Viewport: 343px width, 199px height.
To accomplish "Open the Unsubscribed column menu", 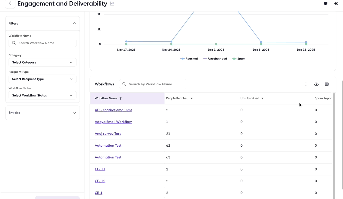I will [x=262, y=98].
